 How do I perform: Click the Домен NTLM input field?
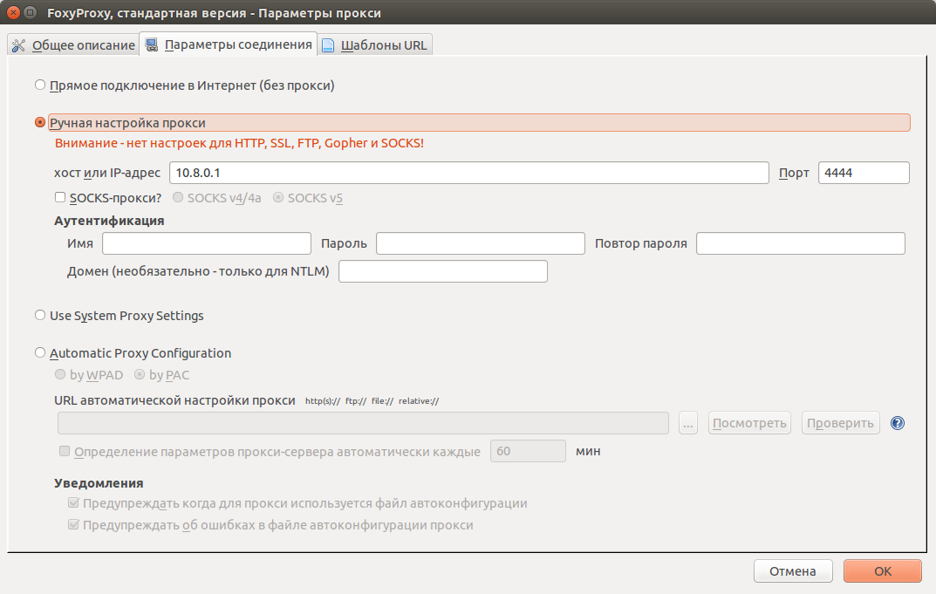tap(443, 271)
